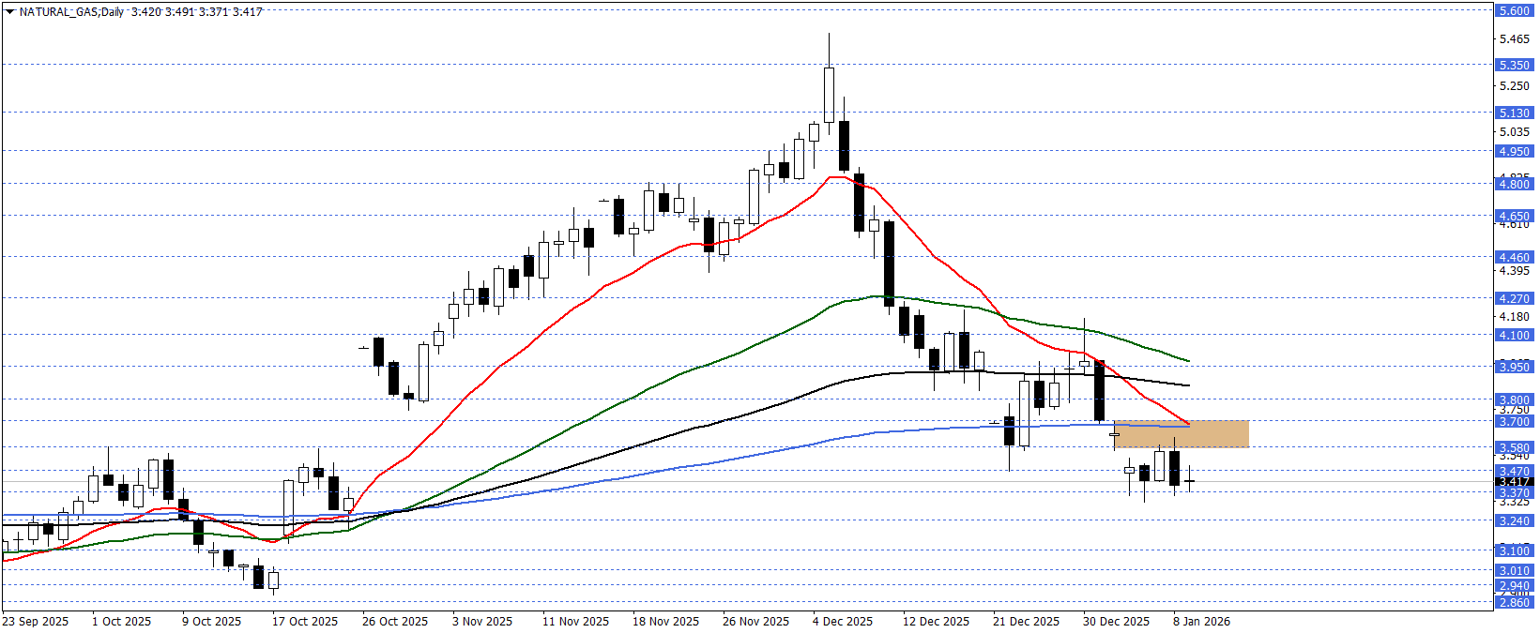Click the 4.460 price level label
The width and height of the screenshot is (1540, 633).
click(x=1514, y=257)
